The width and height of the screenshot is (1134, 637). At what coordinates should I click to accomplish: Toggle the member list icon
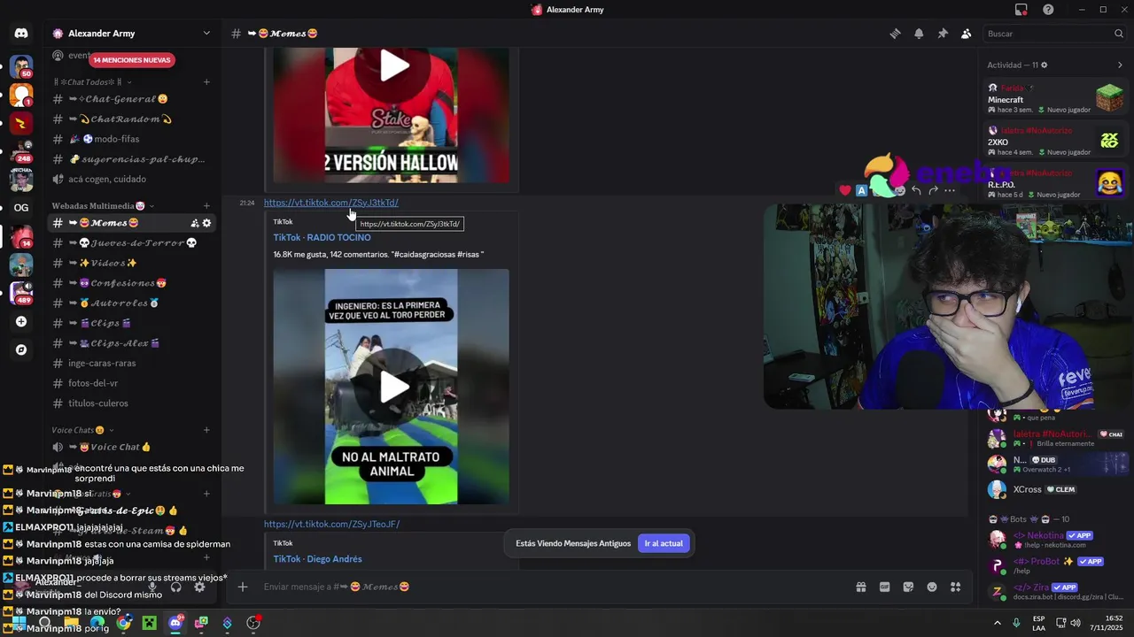967,34
